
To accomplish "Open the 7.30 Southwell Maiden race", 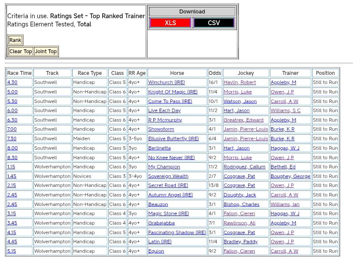I will tap(12, 139).
